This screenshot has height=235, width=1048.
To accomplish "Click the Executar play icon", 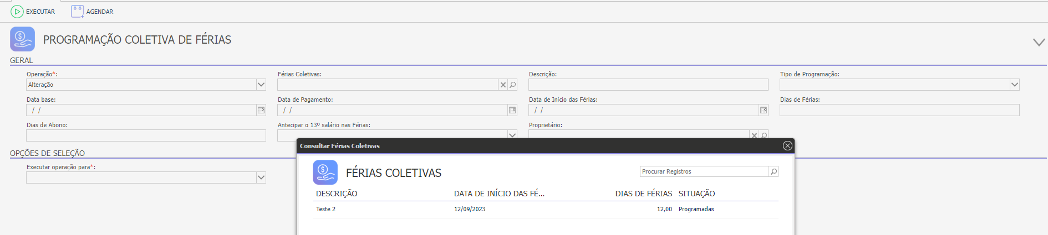I will click(x=17, y=11).
